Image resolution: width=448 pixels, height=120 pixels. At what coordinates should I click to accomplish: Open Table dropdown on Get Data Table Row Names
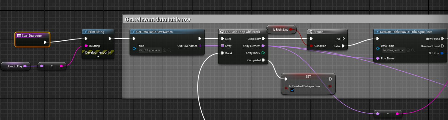150,50
